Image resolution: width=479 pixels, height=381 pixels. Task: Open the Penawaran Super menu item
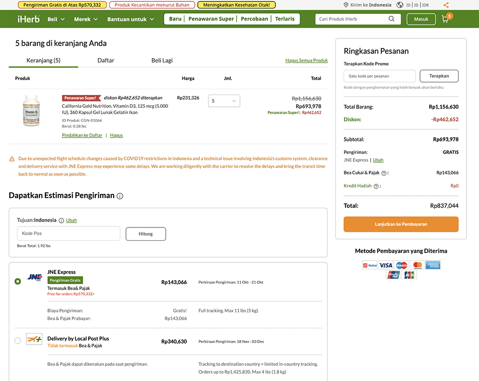pos(211,19)
